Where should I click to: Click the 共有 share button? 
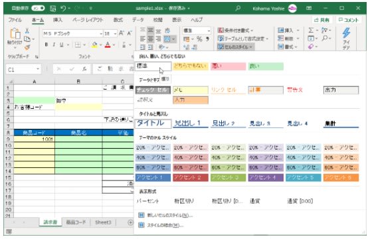pos(322,20)
